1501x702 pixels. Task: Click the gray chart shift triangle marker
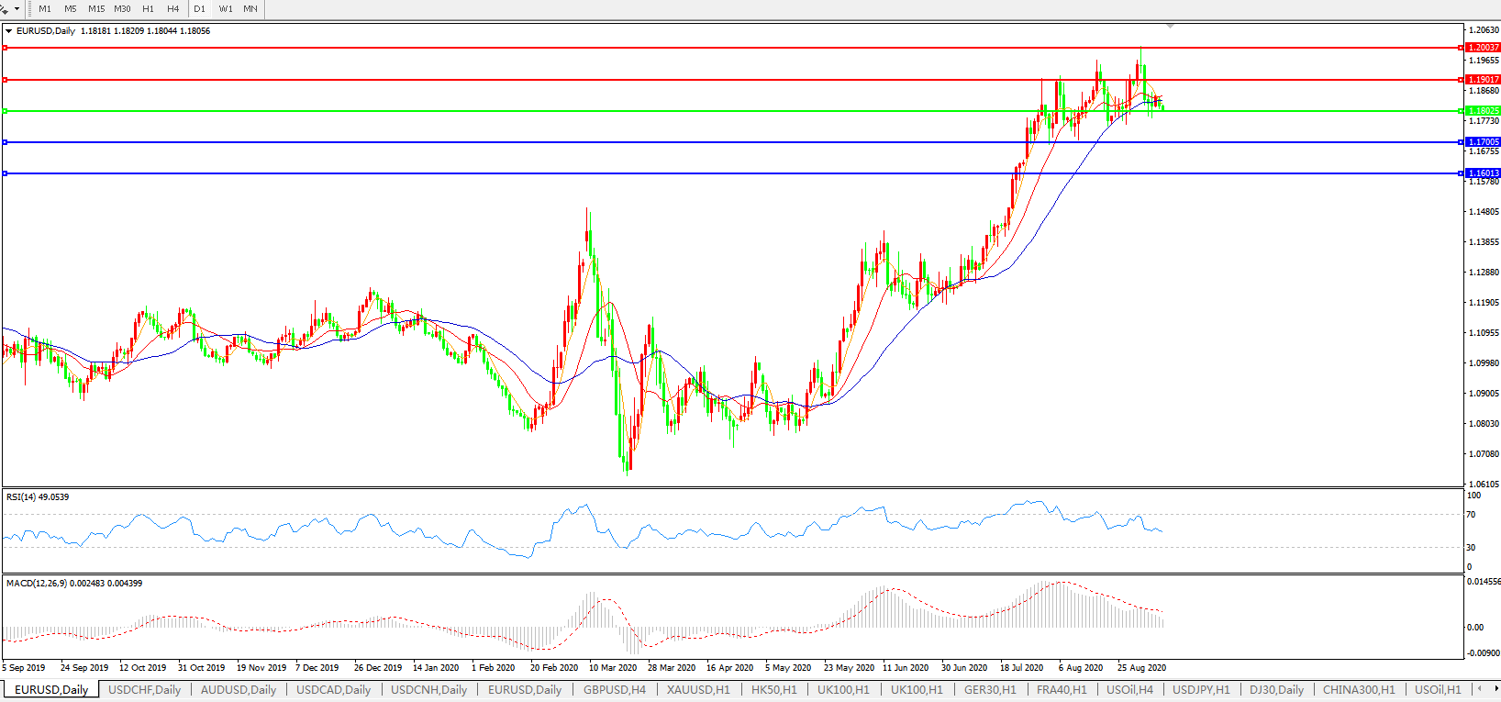pyautogui.click(x=1170, y=26)
